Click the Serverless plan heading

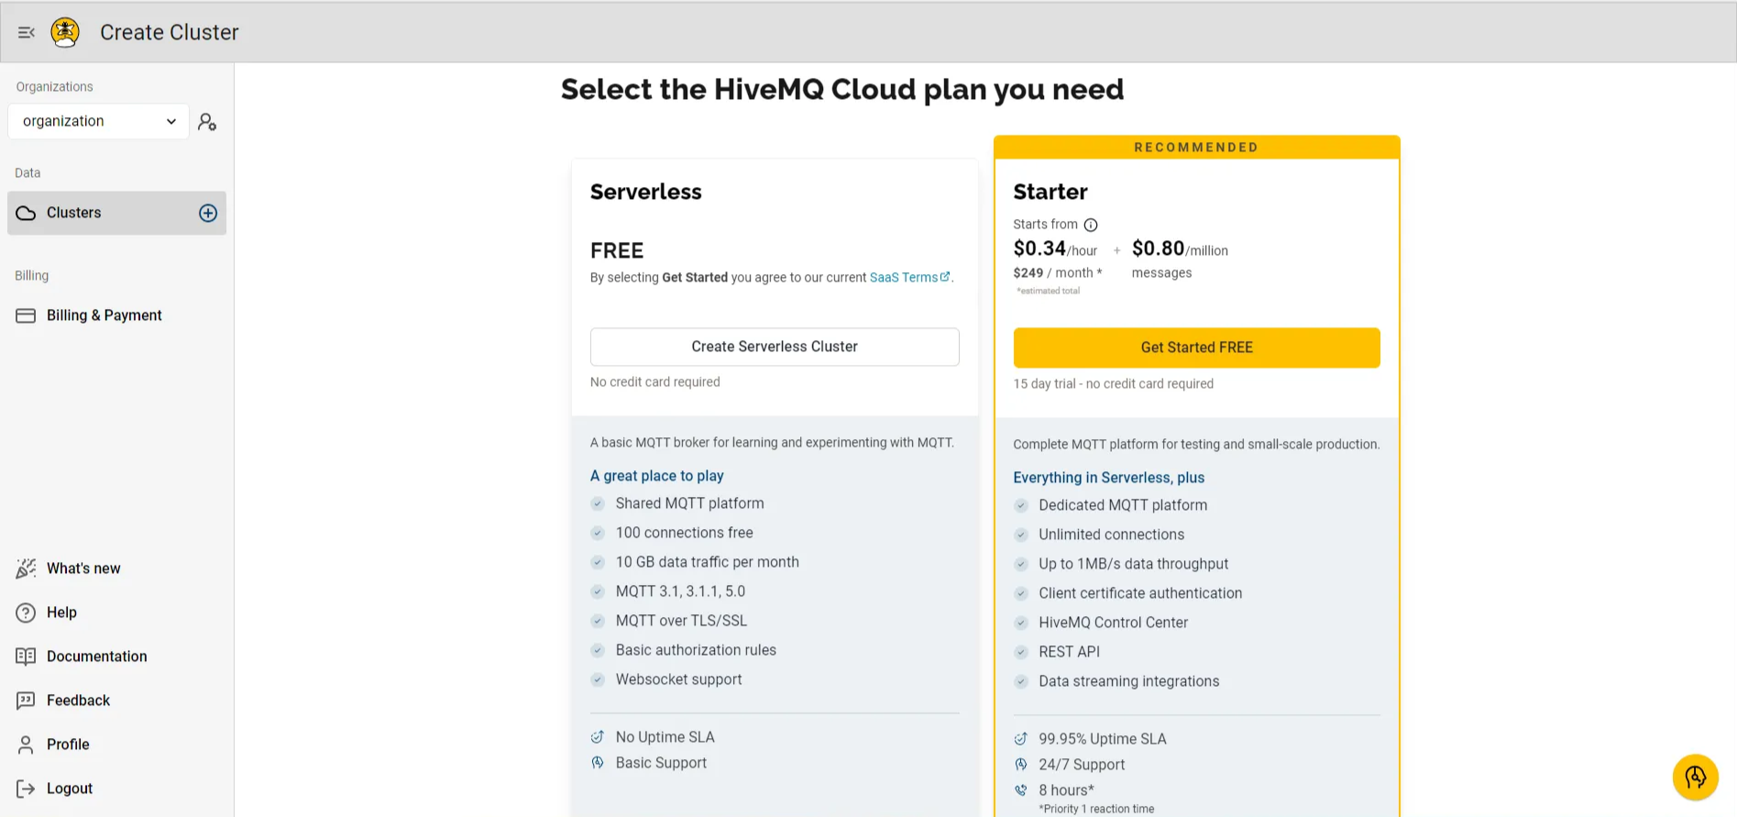[645, 192]
